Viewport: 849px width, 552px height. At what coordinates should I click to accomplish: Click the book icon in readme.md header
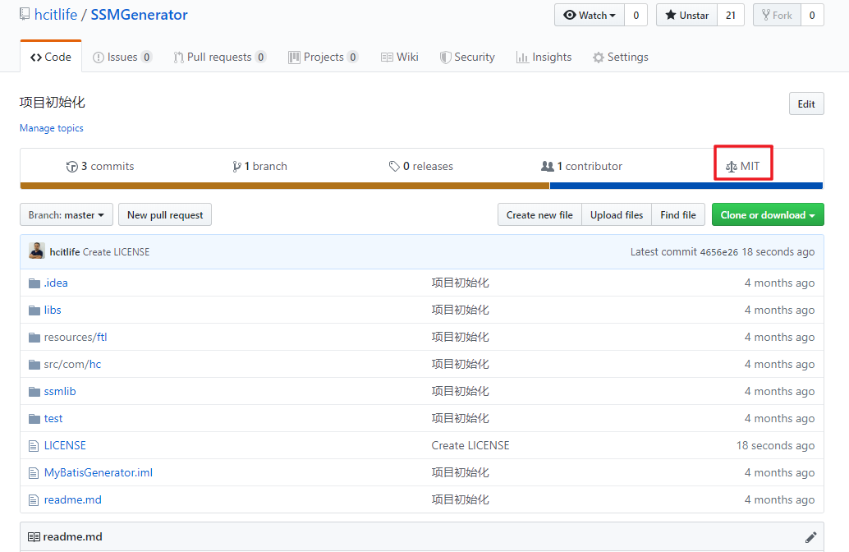coord(34,537)
